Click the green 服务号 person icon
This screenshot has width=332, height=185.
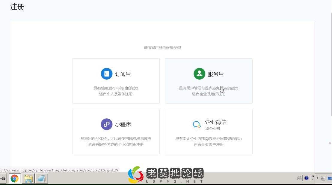pyautogui.click(x=199, y=74)
